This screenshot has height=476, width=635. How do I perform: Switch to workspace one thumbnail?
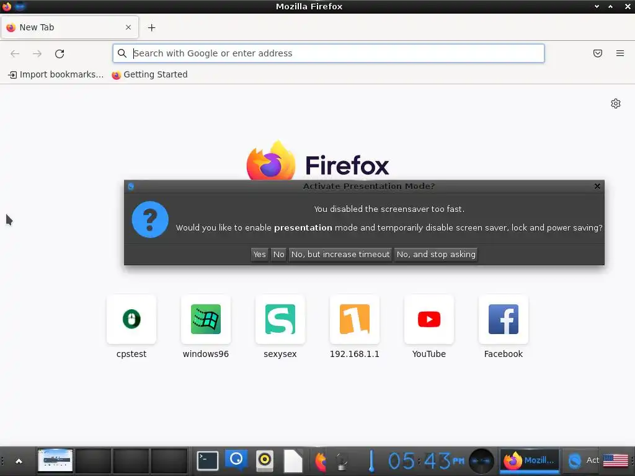[x=55, y=461]
